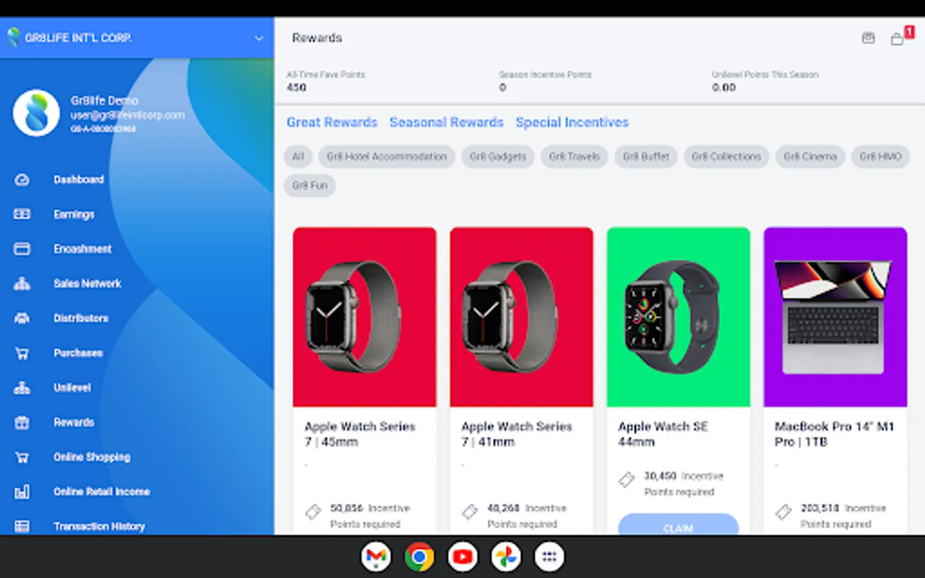Open the inbox icon in top bar
This screenshot has width=925, height=578.
[868, 38]
